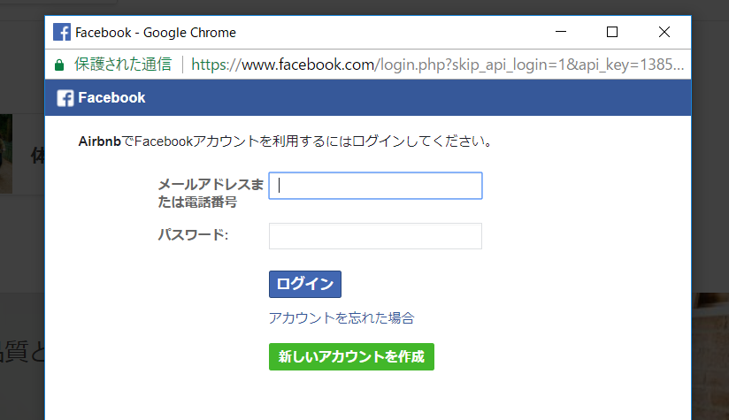Click the popup title 'Facebook - Google Chrome'

pyautogui.click(x=156, y=33)
